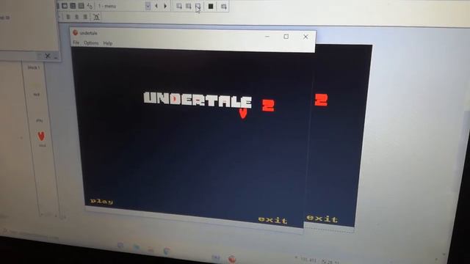Click the align center icon in second toolbar row
Screen dimensions: 470x264
coord(76,17)
